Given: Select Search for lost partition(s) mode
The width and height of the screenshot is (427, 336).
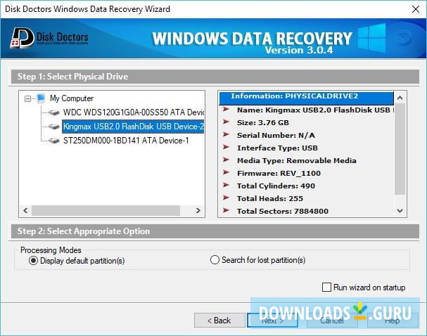Looking at the screenshot, I should click(215, 260).
